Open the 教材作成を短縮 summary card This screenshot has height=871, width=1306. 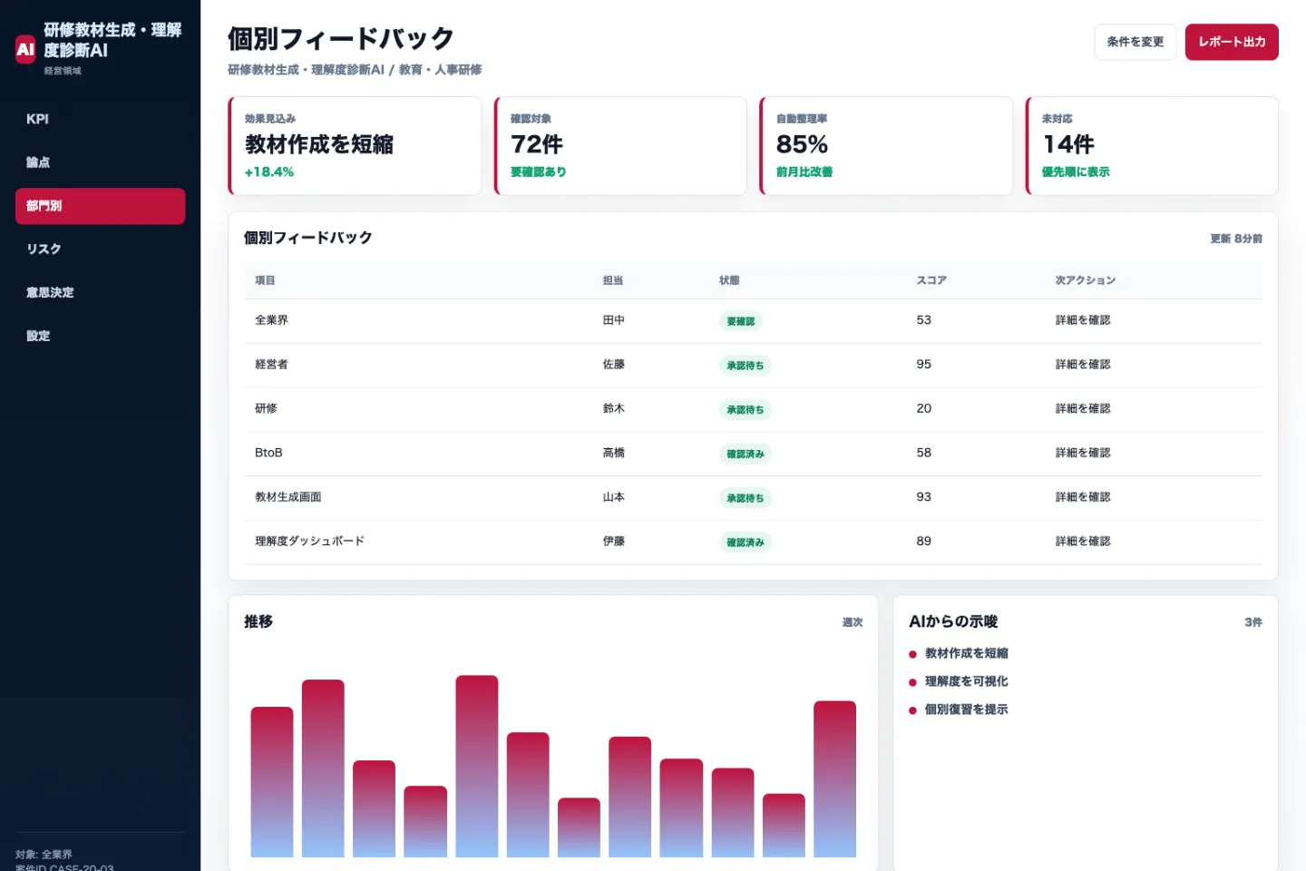pos(355,145)
